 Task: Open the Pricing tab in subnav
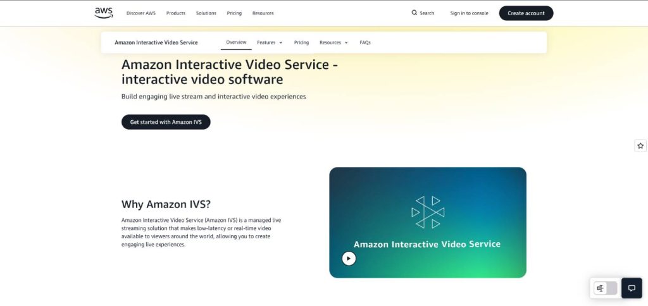coord(301,42)
